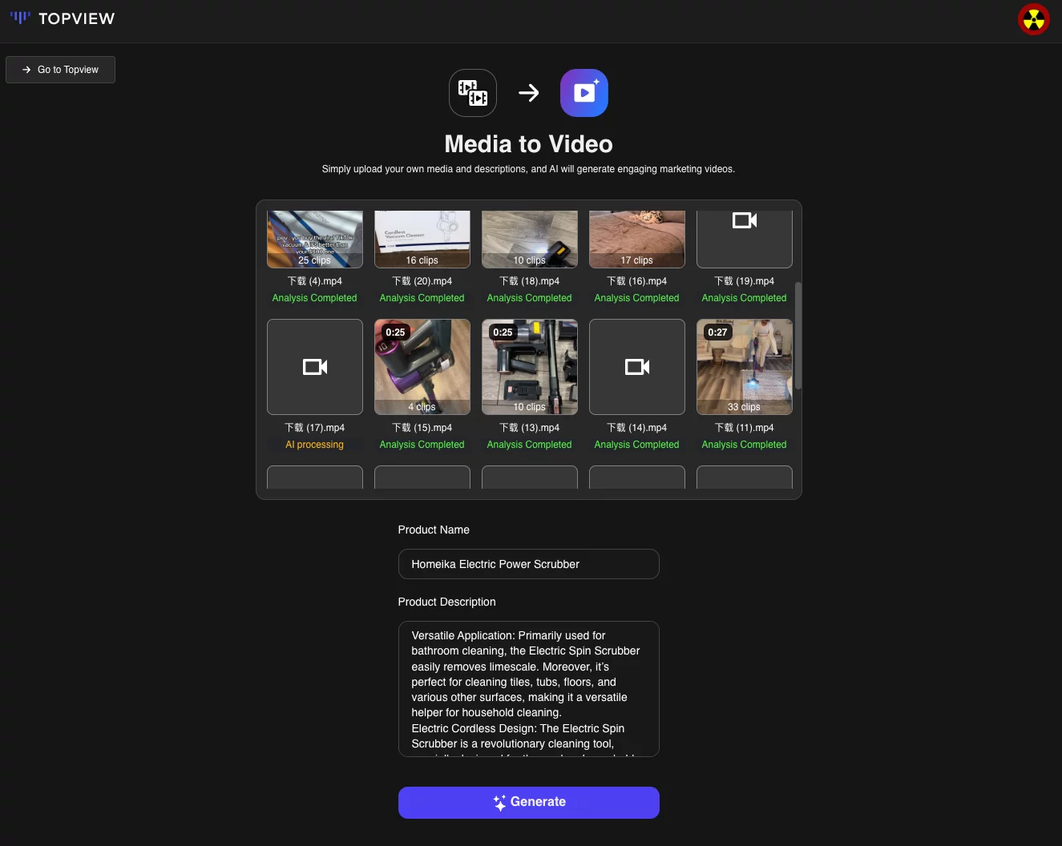
Task: Click inside the Product Description textarea
Action: point(528,689)
